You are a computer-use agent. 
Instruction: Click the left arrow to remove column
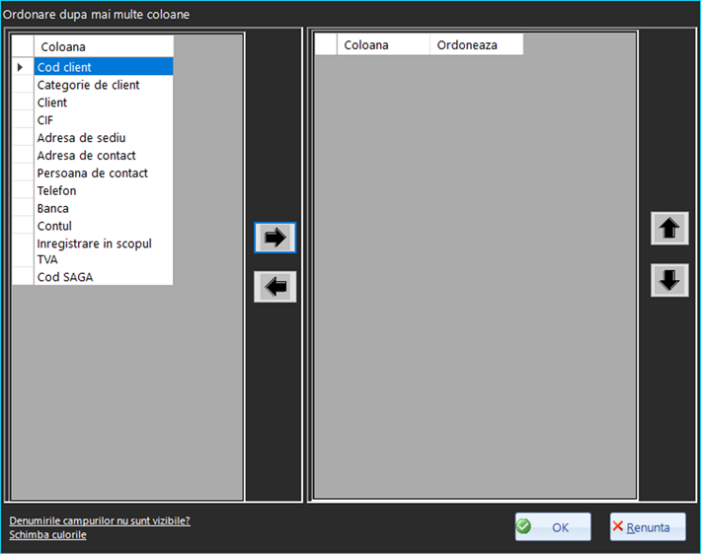point(274,287)
